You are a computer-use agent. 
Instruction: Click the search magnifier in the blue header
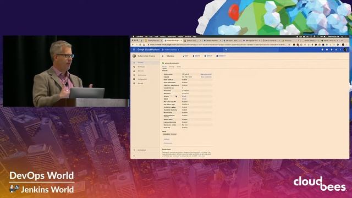(x=226, y=50)
